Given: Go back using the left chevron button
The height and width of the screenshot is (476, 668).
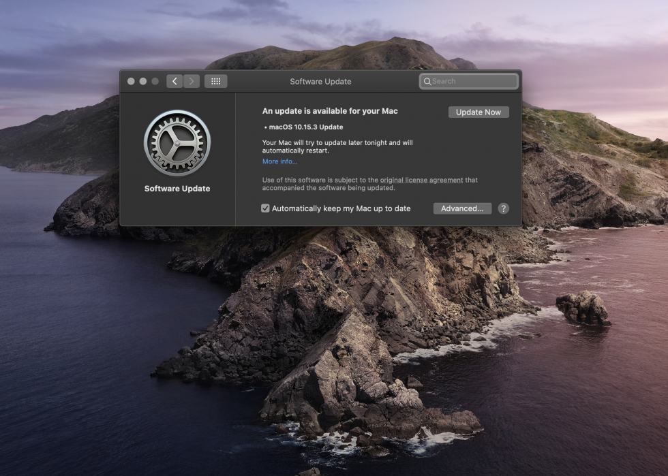Looking at the screenshot, I should tap(174, 81).
